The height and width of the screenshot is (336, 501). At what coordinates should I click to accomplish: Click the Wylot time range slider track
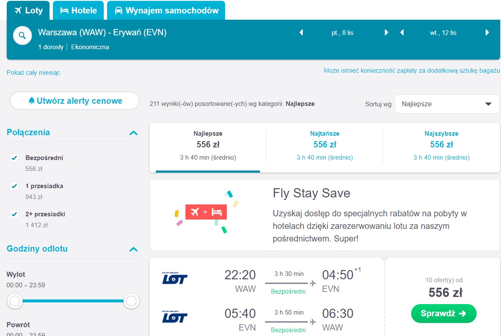[x=73, y=301]
